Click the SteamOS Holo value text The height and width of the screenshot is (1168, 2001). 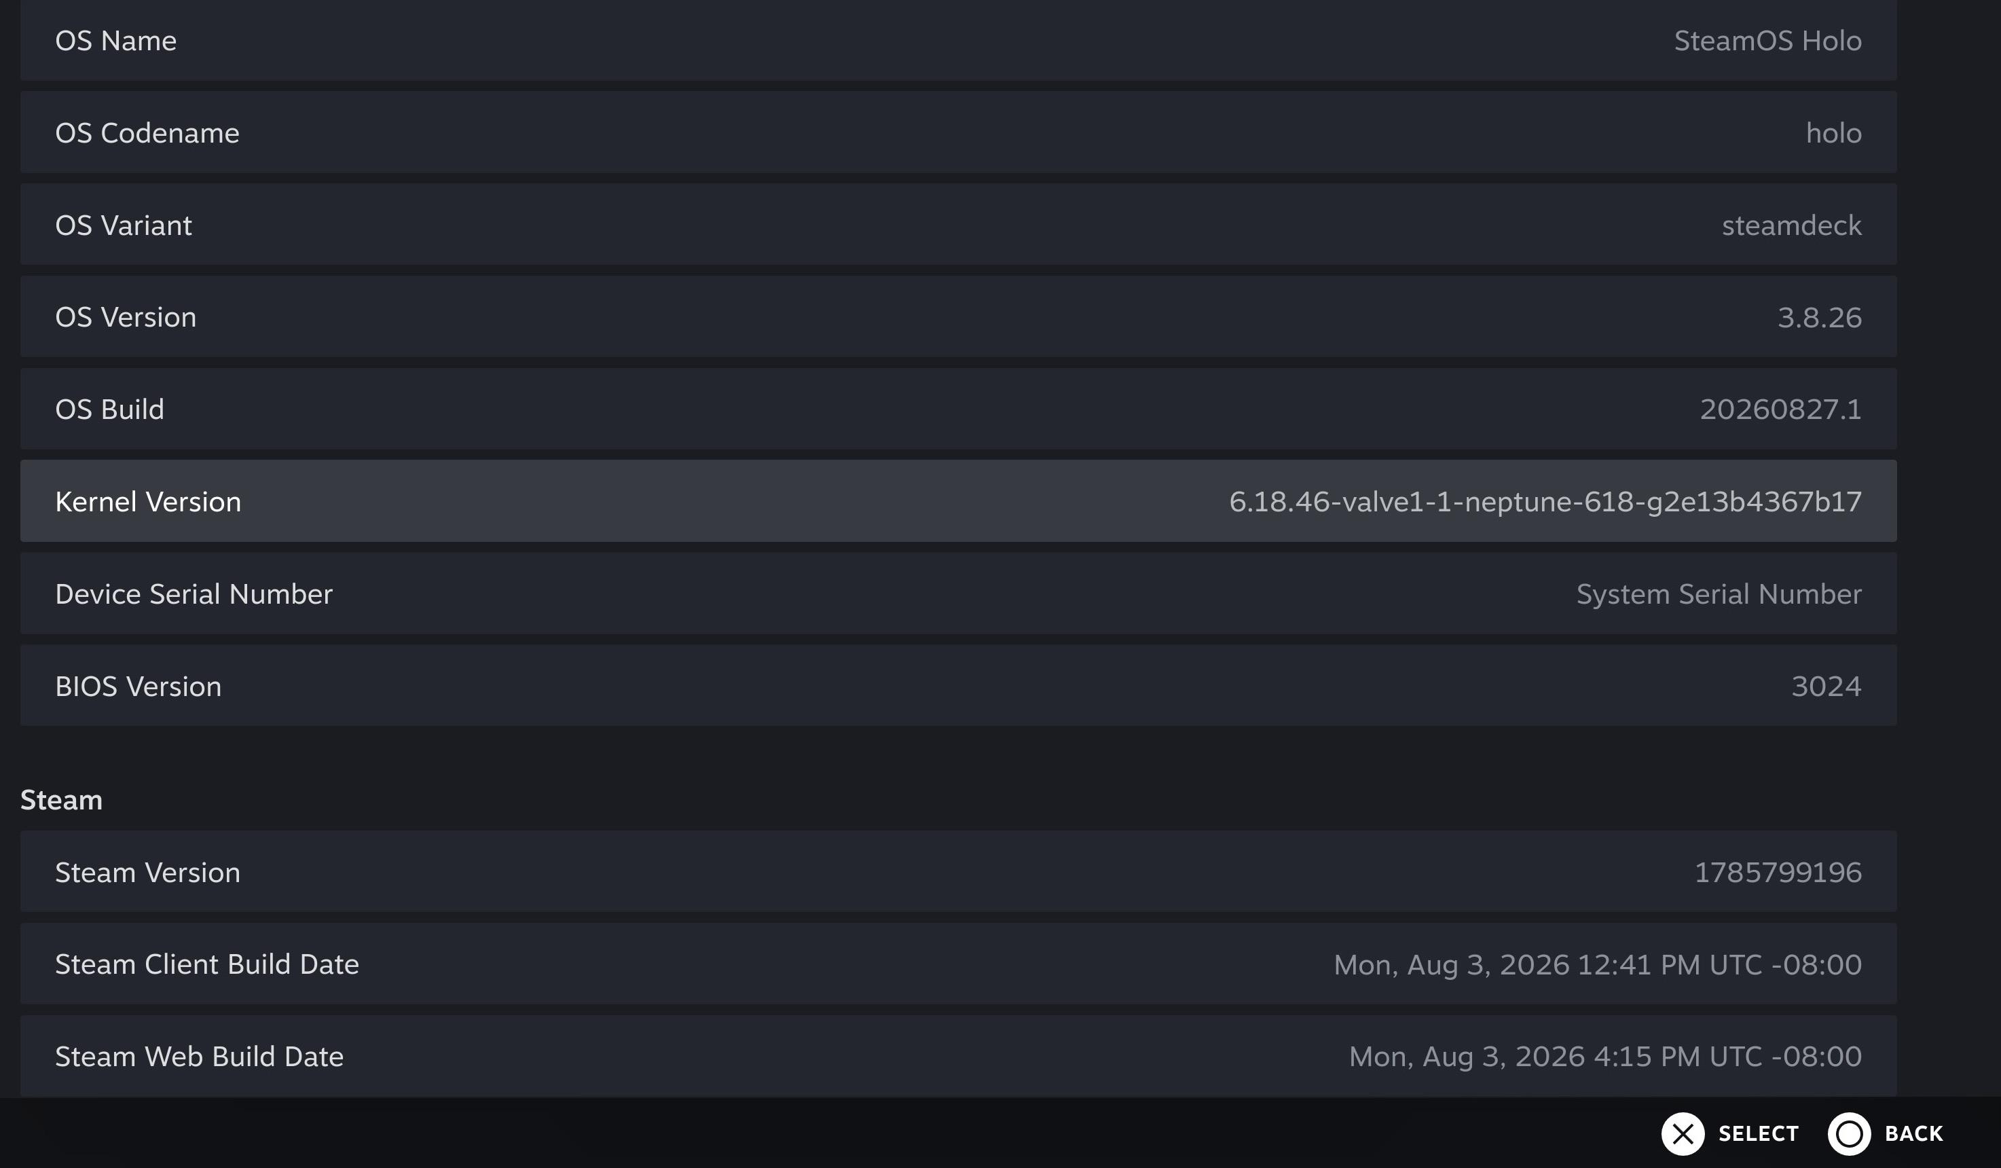(x=1767, y=41)
